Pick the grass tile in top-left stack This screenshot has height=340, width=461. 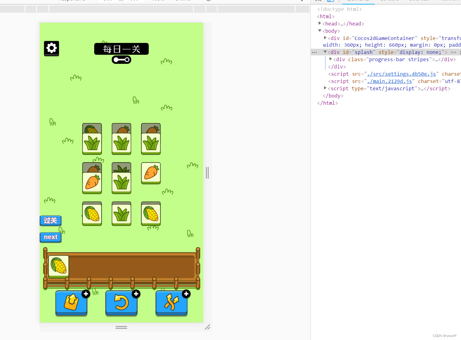coord(92,144)
